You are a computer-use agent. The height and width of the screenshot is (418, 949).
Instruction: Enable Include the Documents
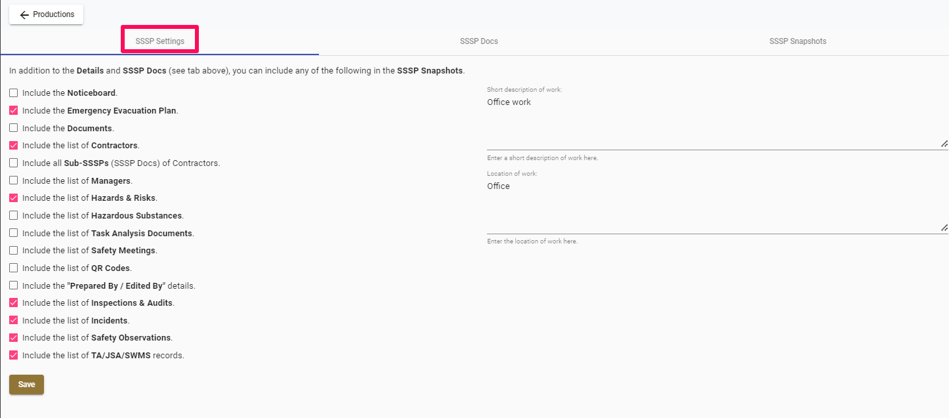coord(13,128)
